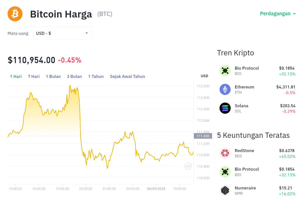Click the watermark logo on the chart
This screenshot has height=198, width=299.
coord(188,166)
